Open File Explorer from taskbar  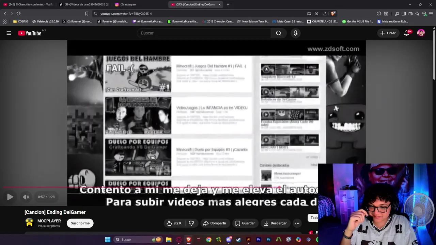click(x=168, y=240)
